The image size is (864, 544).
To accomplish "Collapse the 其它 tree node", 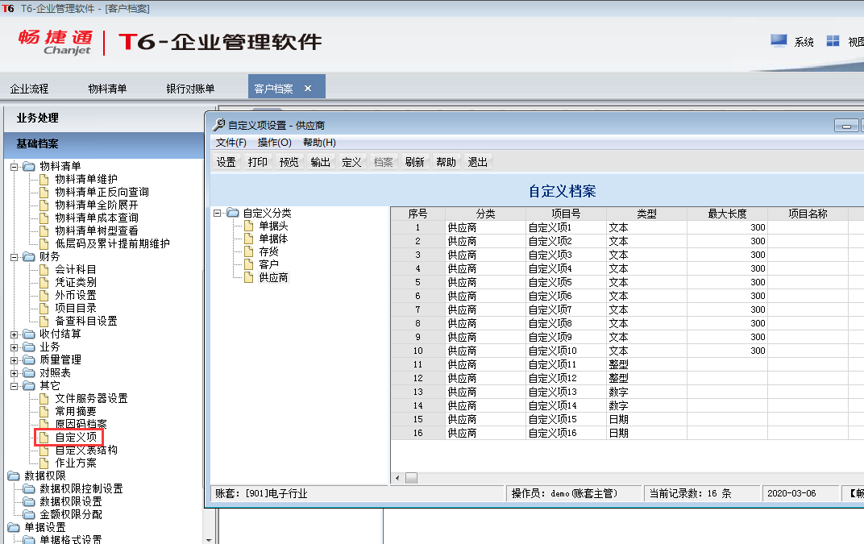I will (15, 386).
